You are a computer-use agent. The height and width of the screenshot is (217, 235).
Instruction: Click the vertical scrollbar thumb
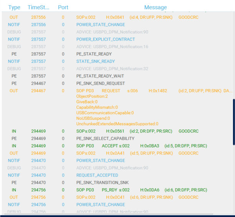(x=233, y=122)
